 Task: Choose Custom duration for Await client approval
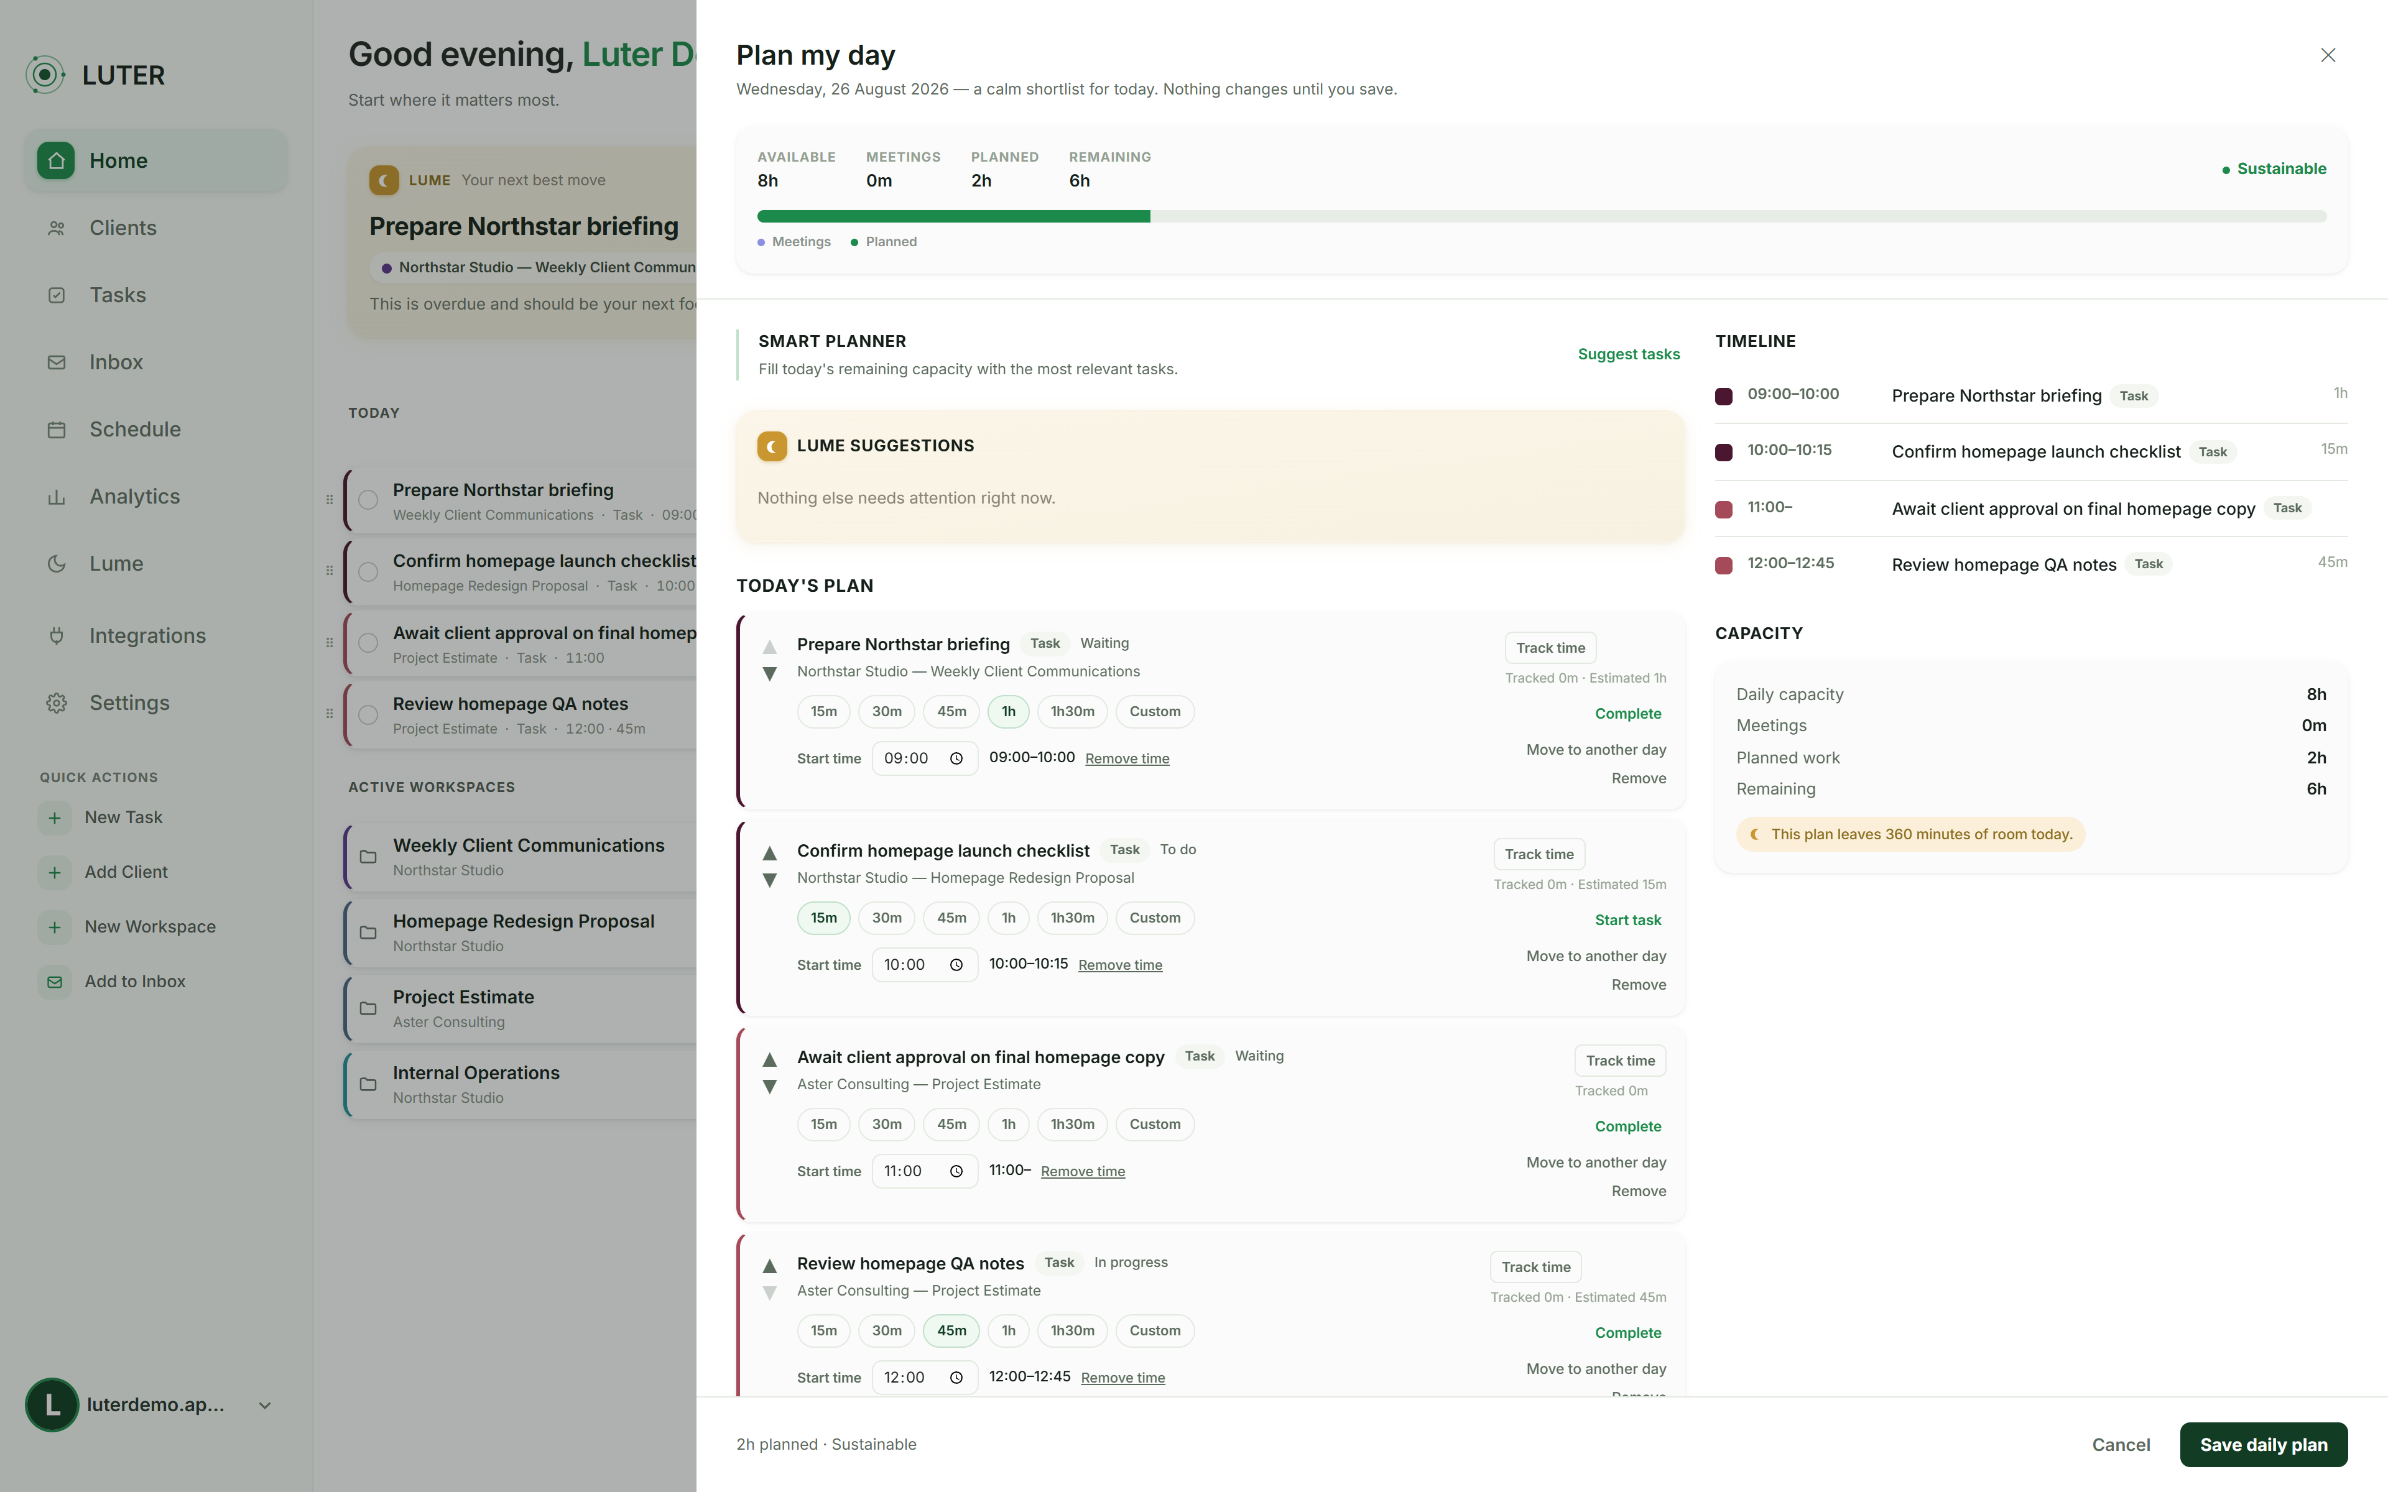pyautogui.click(x=1155, y=1124)
